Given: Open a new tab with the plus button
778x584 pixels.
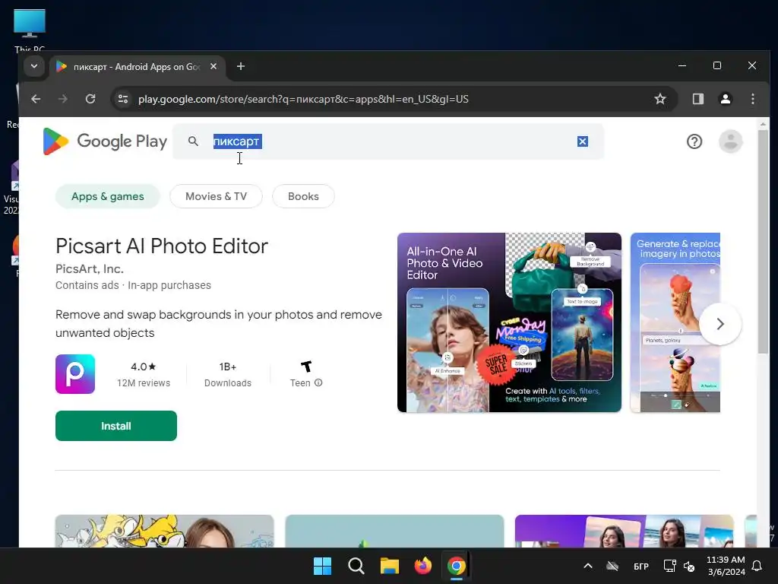Looking at the screenshot, I should pyautogui.click(x=241, y=67).
